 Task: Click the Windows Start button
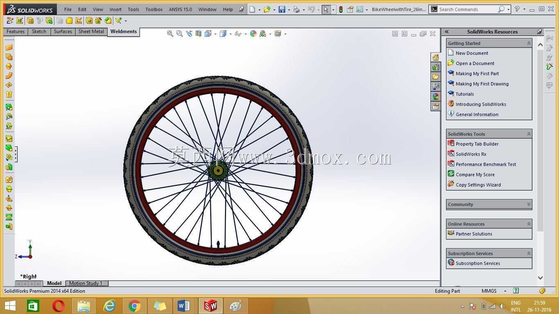(10, 306)
